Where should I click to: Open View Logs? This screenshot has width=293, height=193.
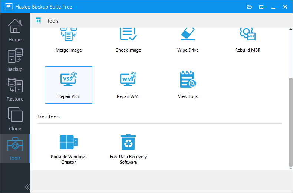188,85
